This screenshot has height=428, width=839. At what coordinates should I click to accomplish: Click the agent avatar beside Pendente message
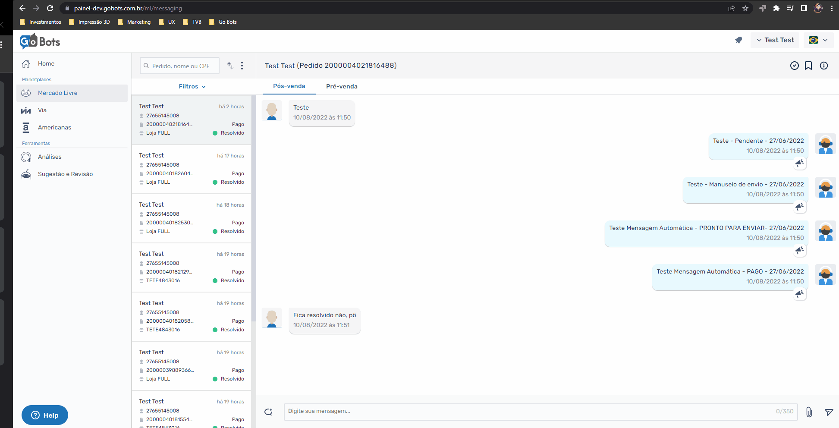(x=826, y=144)
